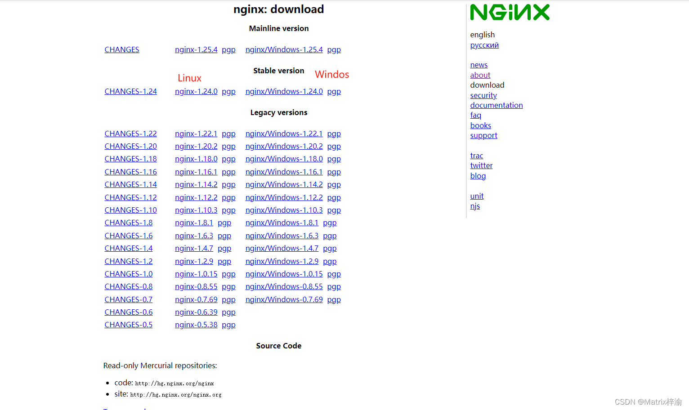Download nginx/Windows-1.25.4

(x=284, y=49)
